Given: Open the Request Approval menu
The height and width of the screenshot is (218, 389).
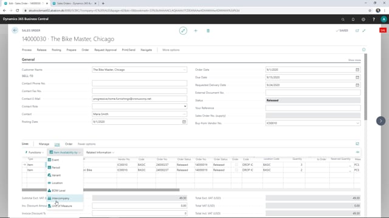Looking at the screenshot, I should [x=105, y=50].
